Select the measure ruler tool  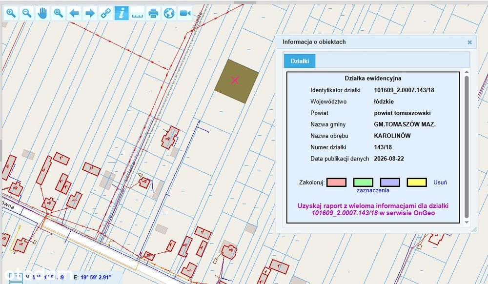point(138,13)
